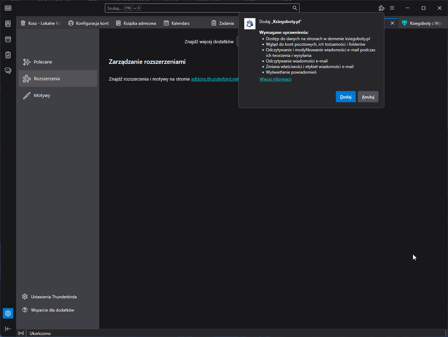Click the online status icon in status bar
This screenshot has height=337, width=448.
click(x=21, y=333)
